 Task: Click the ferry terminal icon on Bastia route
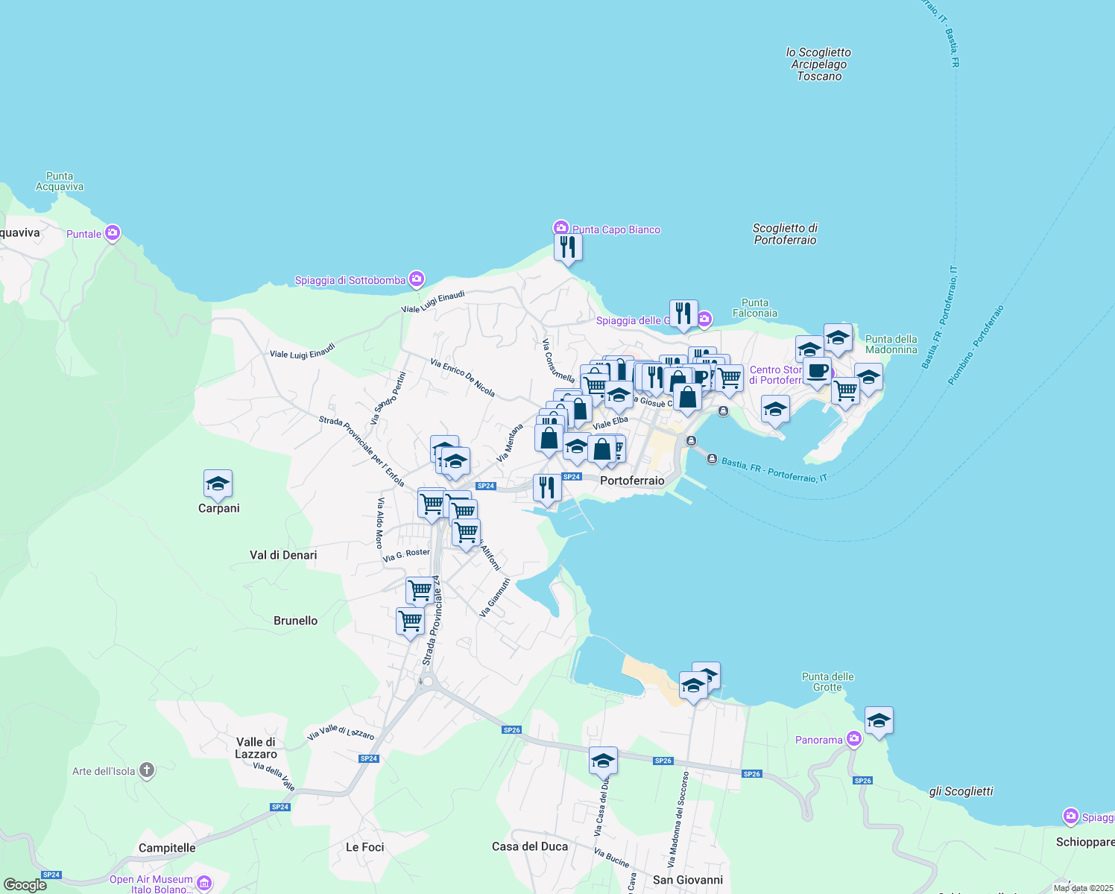pyautogui.click(x=712, y=459)
